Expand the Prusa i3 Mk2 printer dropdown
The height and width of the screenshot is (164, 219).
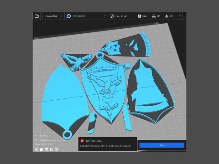pos(53,16)
